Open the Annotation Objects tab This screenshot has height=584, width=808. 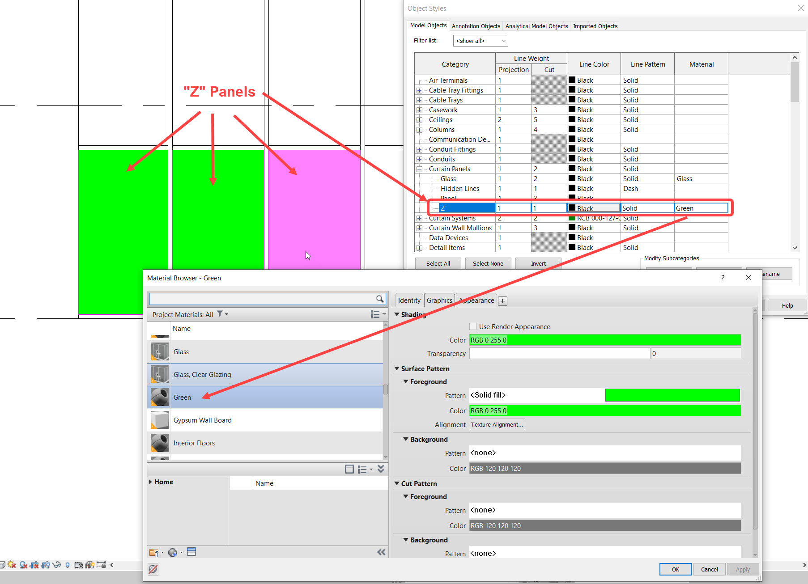tap(476, 26)
